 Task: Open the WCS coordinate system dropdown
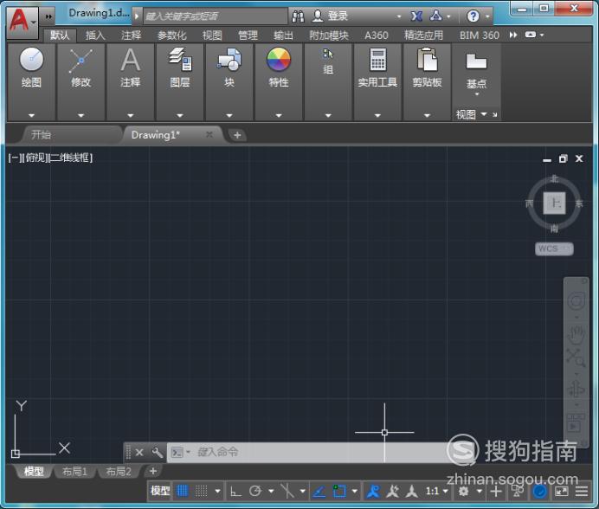[554, 248]
